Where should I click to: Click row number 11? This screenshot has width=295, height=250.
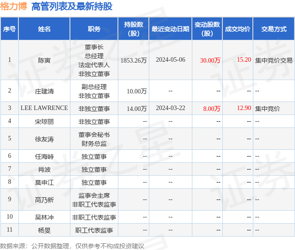9,229
